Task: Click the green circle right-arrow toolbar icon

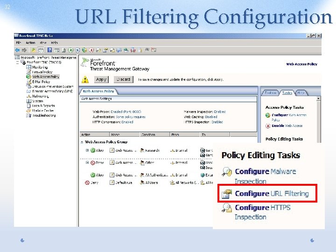Action: tap(70, 50)
